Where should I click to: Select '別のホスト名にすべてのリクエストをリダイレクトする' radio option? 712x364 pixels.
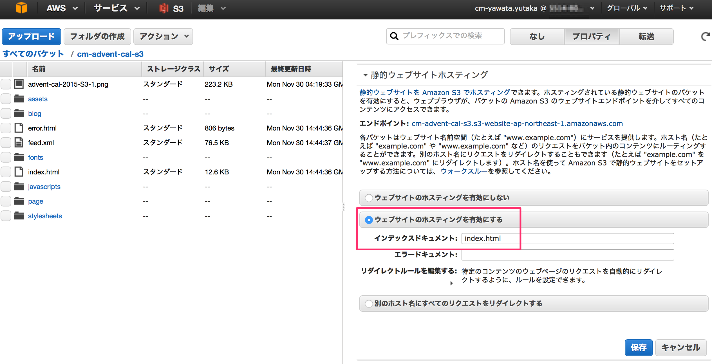369,304
